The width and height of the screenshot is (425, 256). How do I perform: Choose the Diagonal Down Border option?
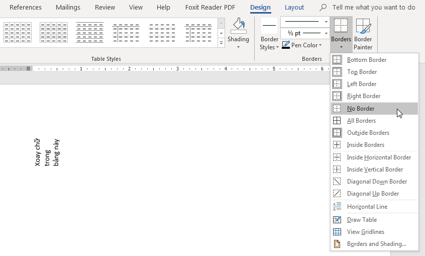[x=377, y=182]
